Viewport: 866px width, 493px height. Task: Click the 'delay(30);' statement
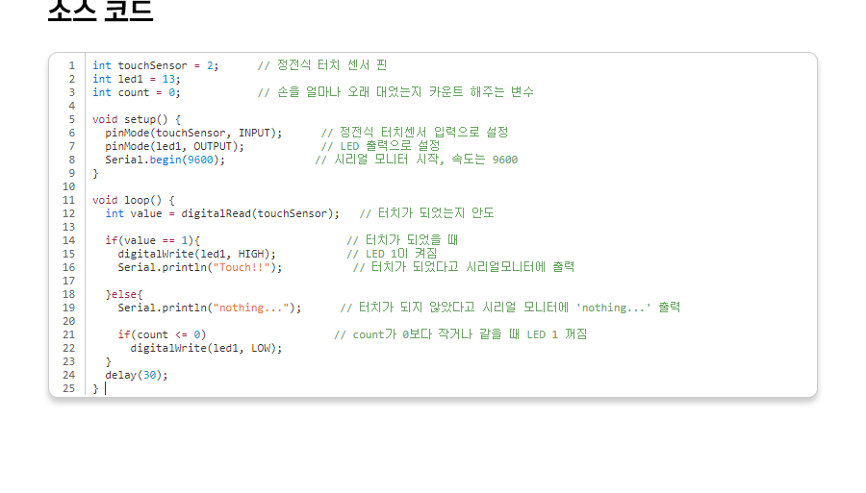(137, 375)
